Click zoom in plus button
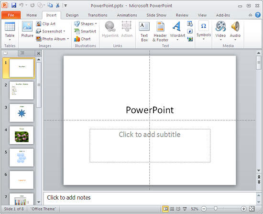This screenshot has width=263, height=214. [243, 209]
